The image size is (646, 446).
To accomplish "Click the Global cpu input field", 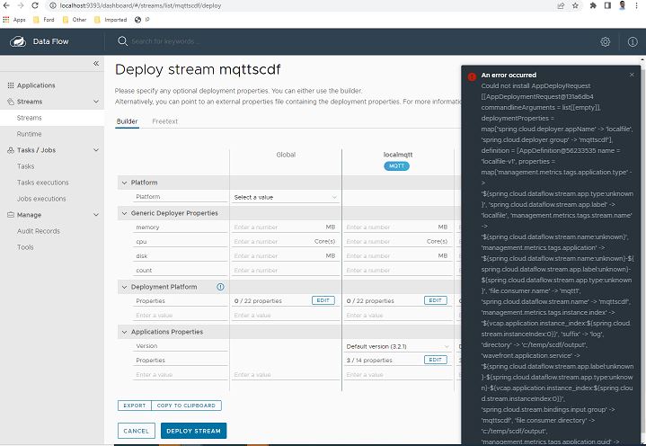I will [273, 242].
